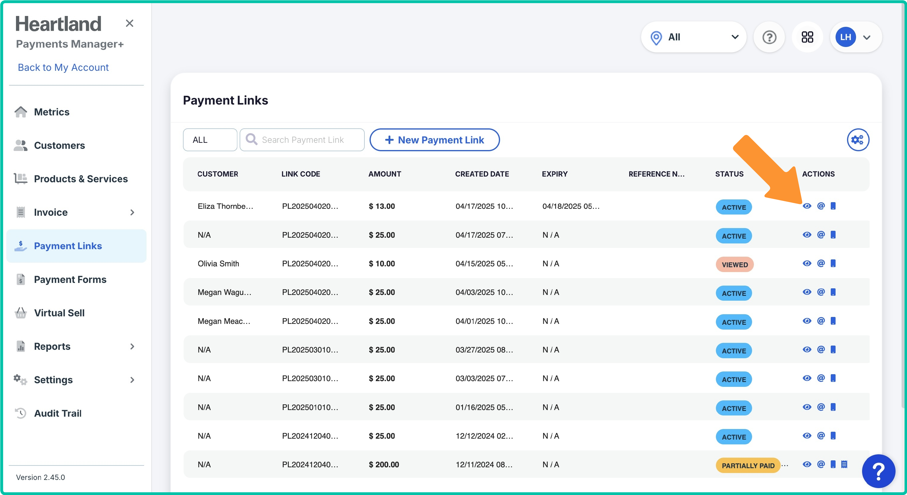907x495 pixels.
Task: Open the receipt icon on the $200.00 row
Action: tap(844, 464)
